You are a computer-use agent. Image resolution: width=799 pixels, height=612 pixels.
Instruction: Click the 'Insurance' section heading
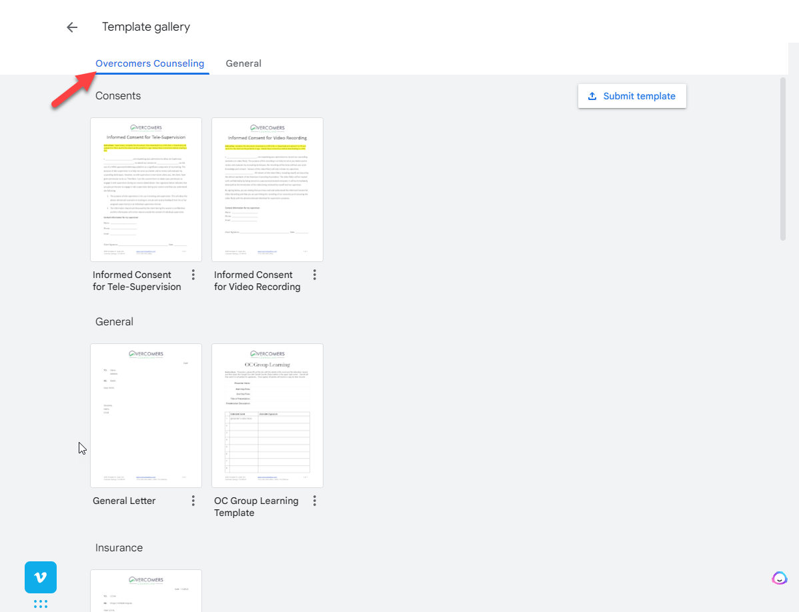coord(119,548)
